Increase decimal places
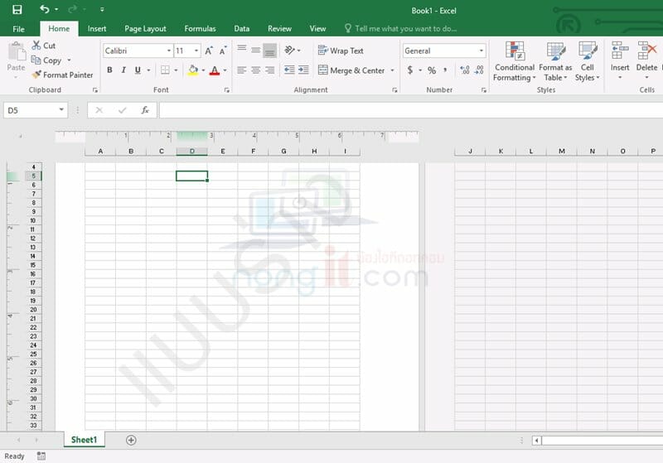This screenshot has height=463, width=663. [465, 70]
